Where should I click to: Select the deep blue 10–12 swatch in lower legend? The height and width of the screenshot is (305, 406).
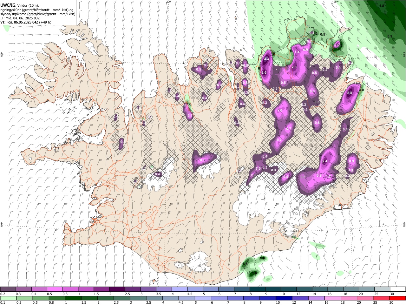pos(284,298)
